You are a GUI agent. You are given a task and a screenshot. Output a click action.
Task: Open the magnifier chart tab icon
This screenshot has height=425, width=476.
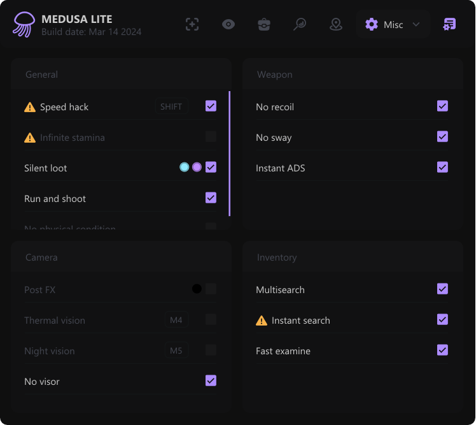click(x=300, y=24)
